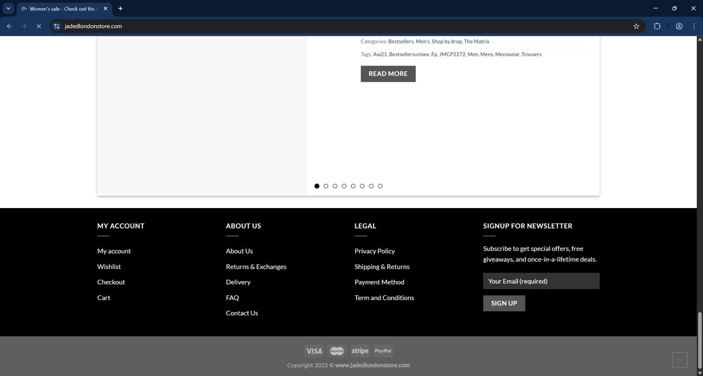
Task: Click the browser back arrow
Action: click(x=9, y=26)
